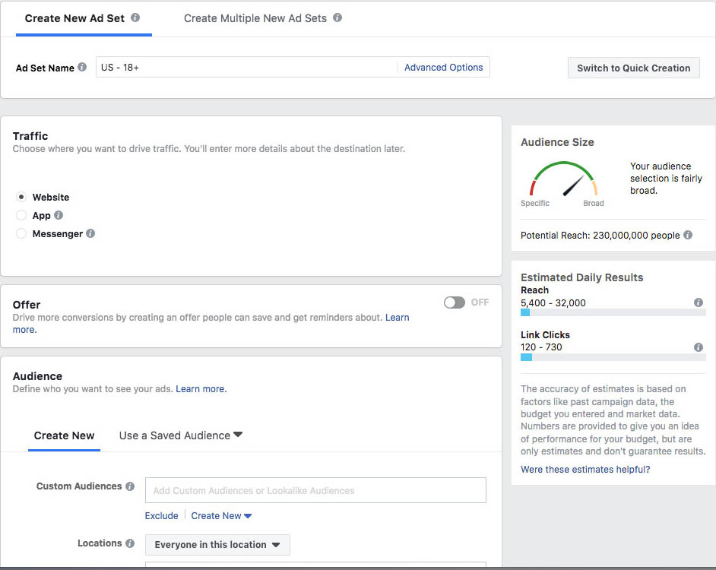
Task: Click info icon for Link Clicks estimate
Action: coord(698,347)
